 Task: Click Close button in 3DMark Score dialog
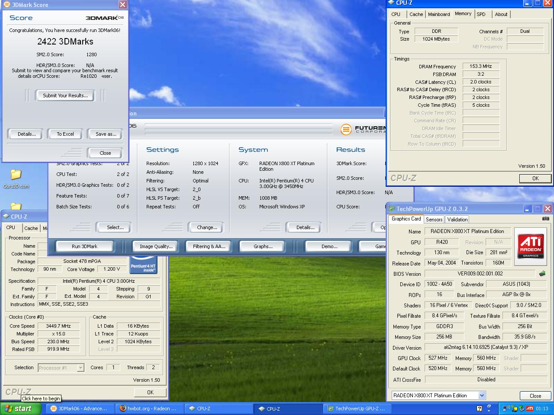tap(105, 153)
